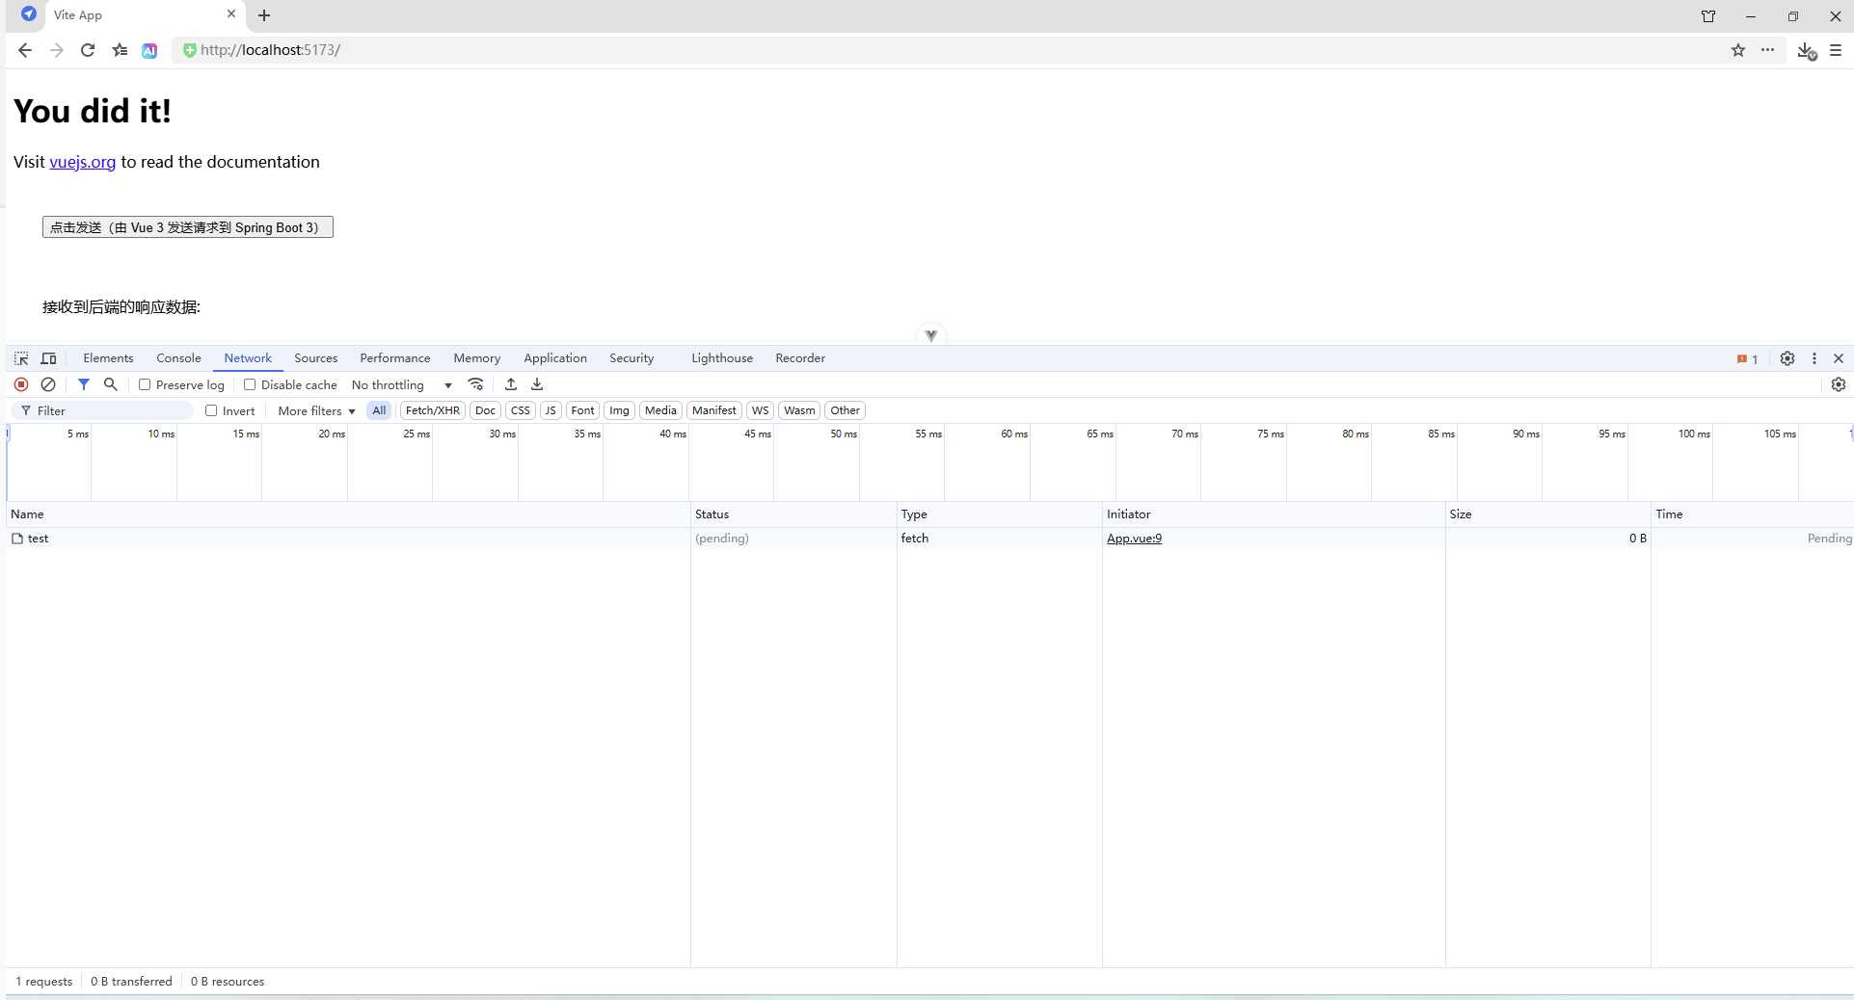Check the Disable cache option

tap(250, 384)
